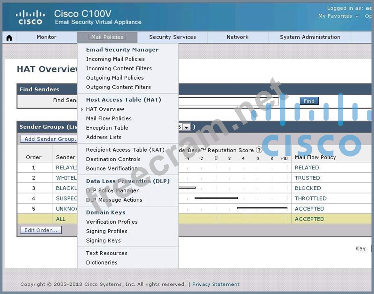The height and width of the screenshot is (294, 374).
Task: Select Mail Flow Policies menu item
Action: (x=109, y=119)
